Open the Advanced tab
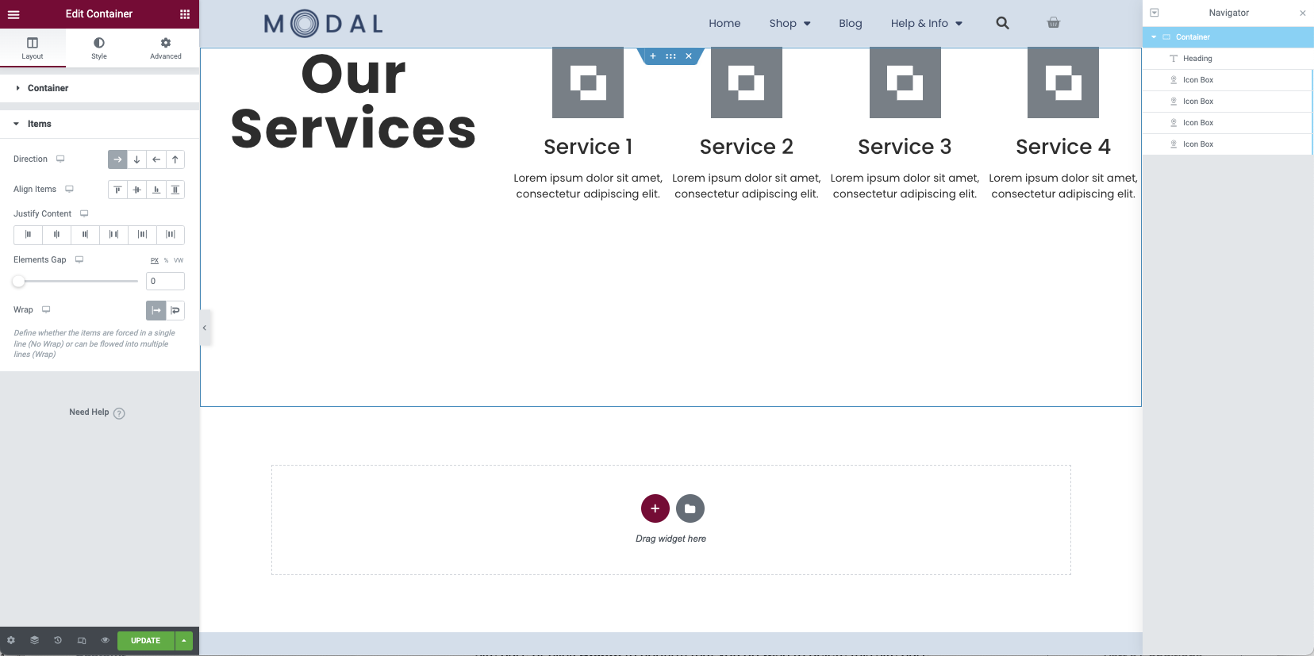Viewport: 1314px width, 656px height. [165, 48]
